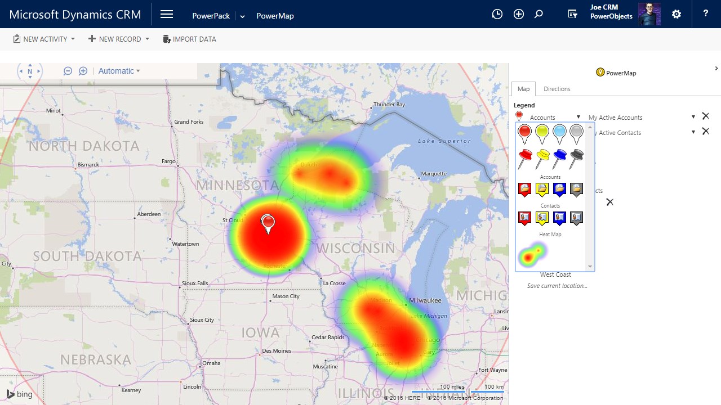Expand the New Activity dropdown arrow
The width and height of the screenshot is (721, 405).
73,39
